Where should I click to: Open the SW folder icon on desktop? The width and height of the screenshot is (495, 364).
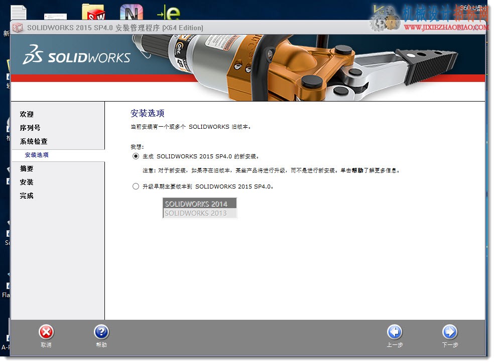[93, 12]
